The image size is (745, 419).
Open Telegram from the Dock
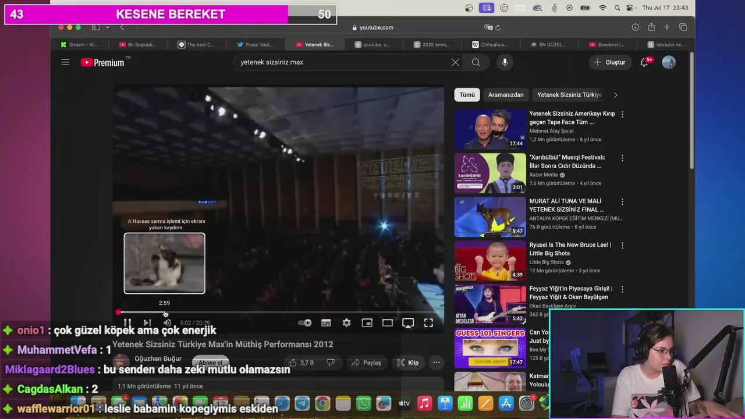click(302, 403)
